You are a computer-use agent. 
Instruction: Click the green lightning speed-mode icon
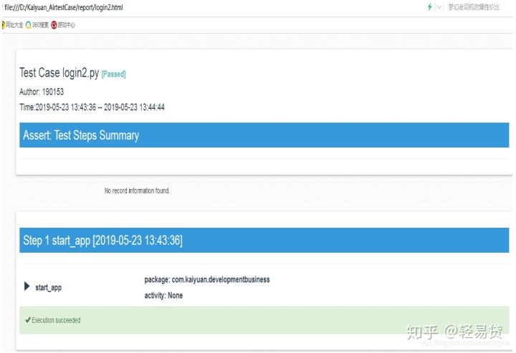(x=429, y=7)
